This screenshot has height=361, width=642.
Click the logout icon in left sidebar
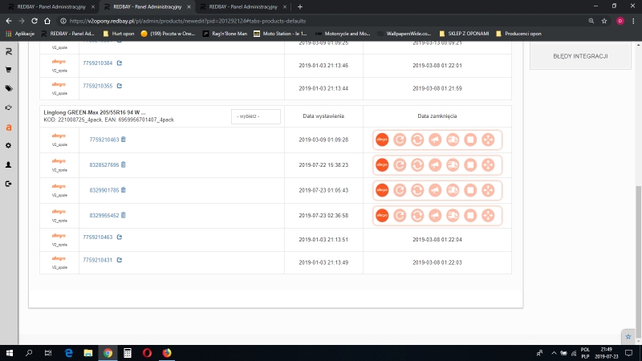coord(8,184)
